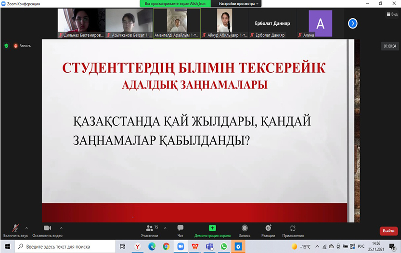Image resolution: width=401 pixels, height=253 pixels.
Task: Select Ерболат Данияр participant tile
Action: [272, 23]
